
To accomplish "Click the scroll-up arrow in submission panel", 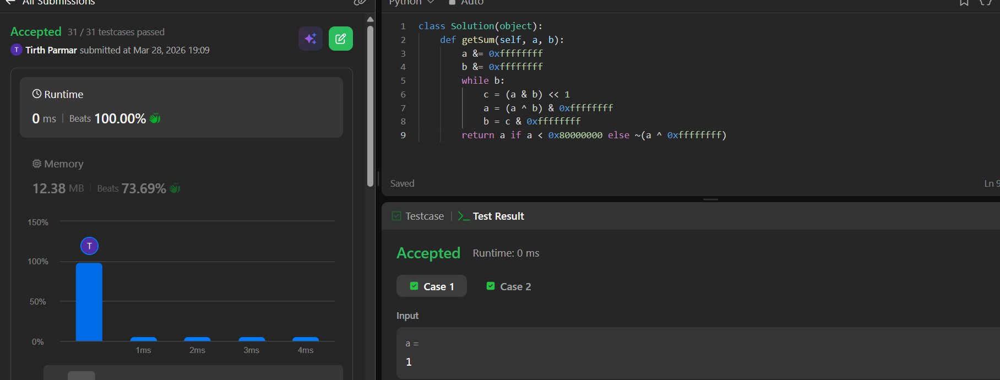I will coord(370,19).
